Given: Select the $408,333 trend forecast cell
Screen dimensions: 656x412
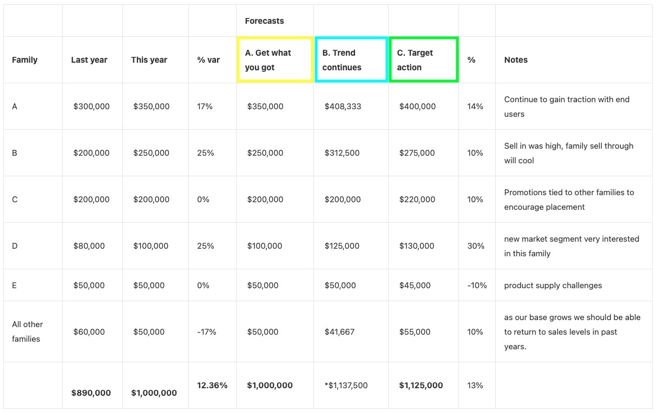Looking at the screenshot, I should [x=343, y=107].
